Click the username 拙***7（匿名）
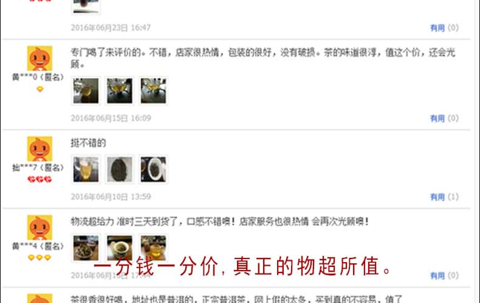The height and width of the screenshot is (303, 480). 38,168
